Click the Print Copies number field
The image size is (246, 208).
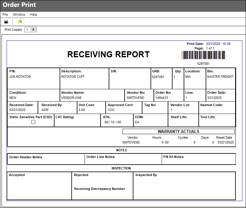point(28,30)
